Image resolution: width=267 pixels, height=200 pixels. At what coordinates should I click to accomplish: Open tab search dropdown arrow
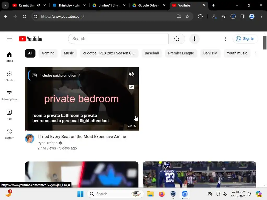pyautogui.click(x=5, y=5)
